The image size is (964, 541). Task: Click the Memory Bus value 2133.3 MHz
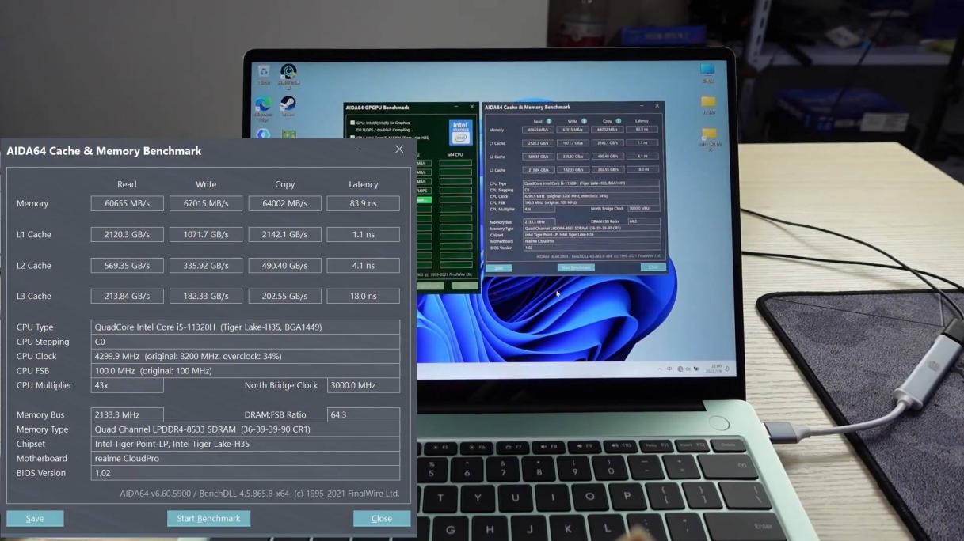pos(127,414)
